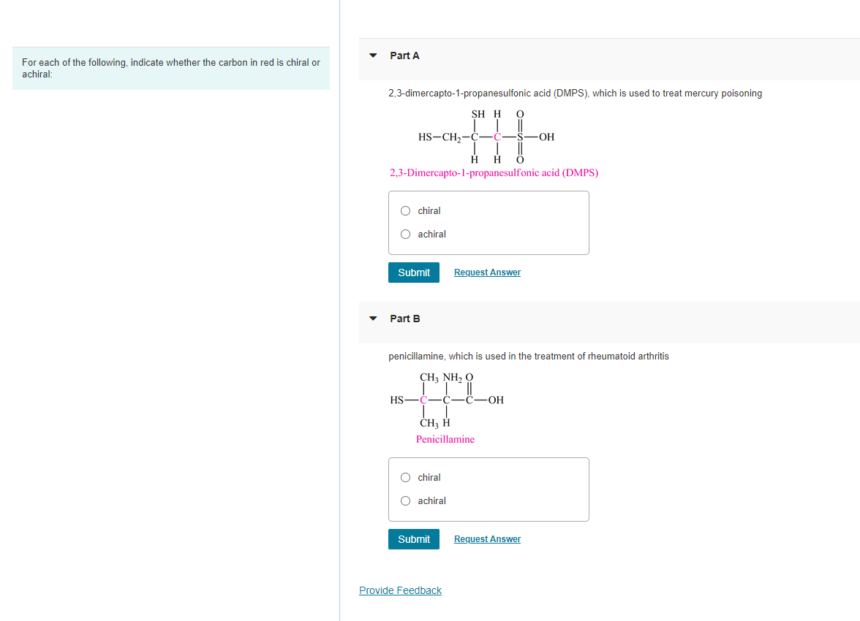Submit the Part B answer
The height and width of the screenshot is (621, 860).
pos(414,538)
